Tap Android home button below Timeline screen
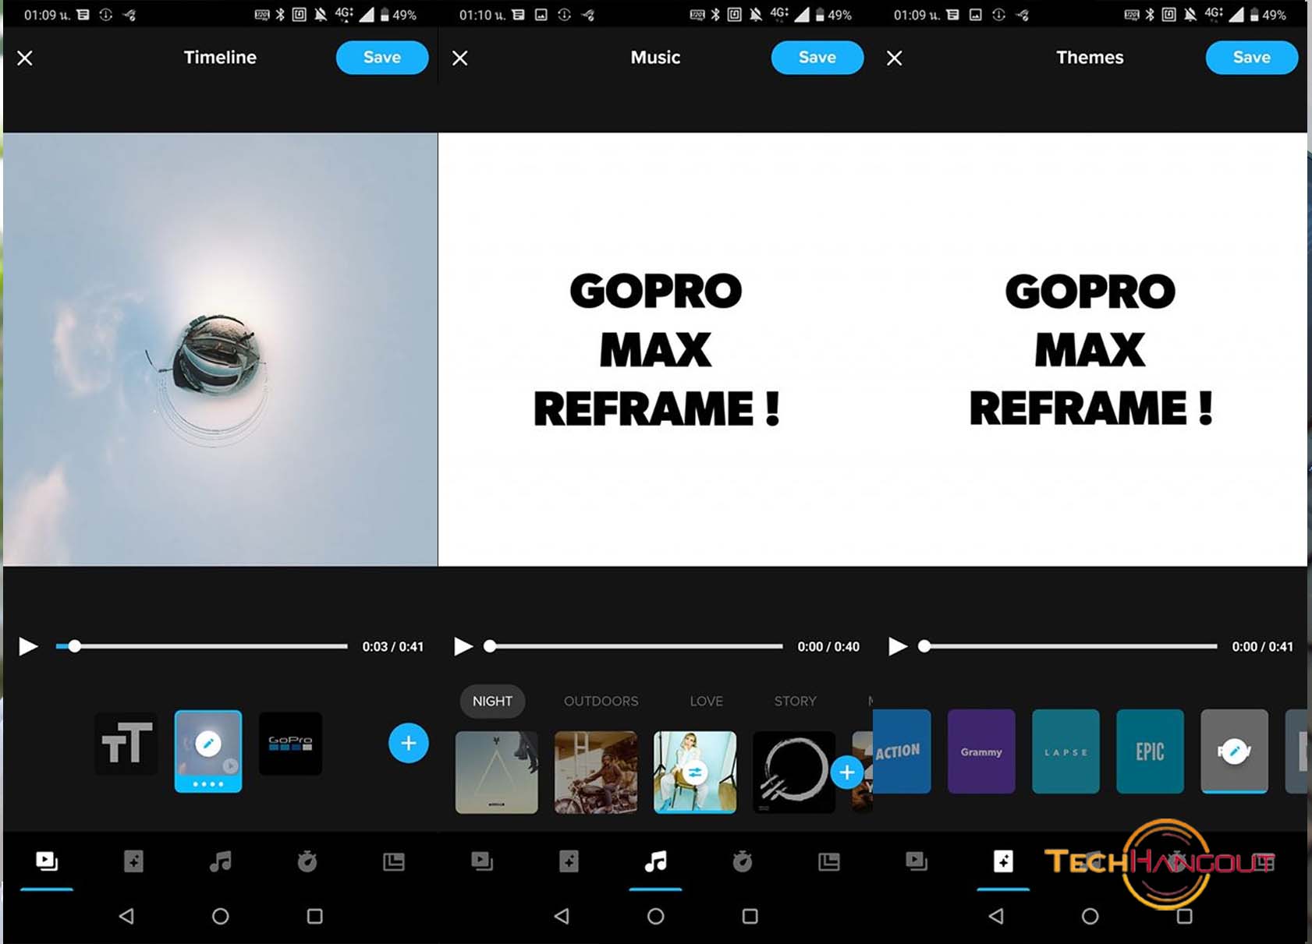 [221, 916]
